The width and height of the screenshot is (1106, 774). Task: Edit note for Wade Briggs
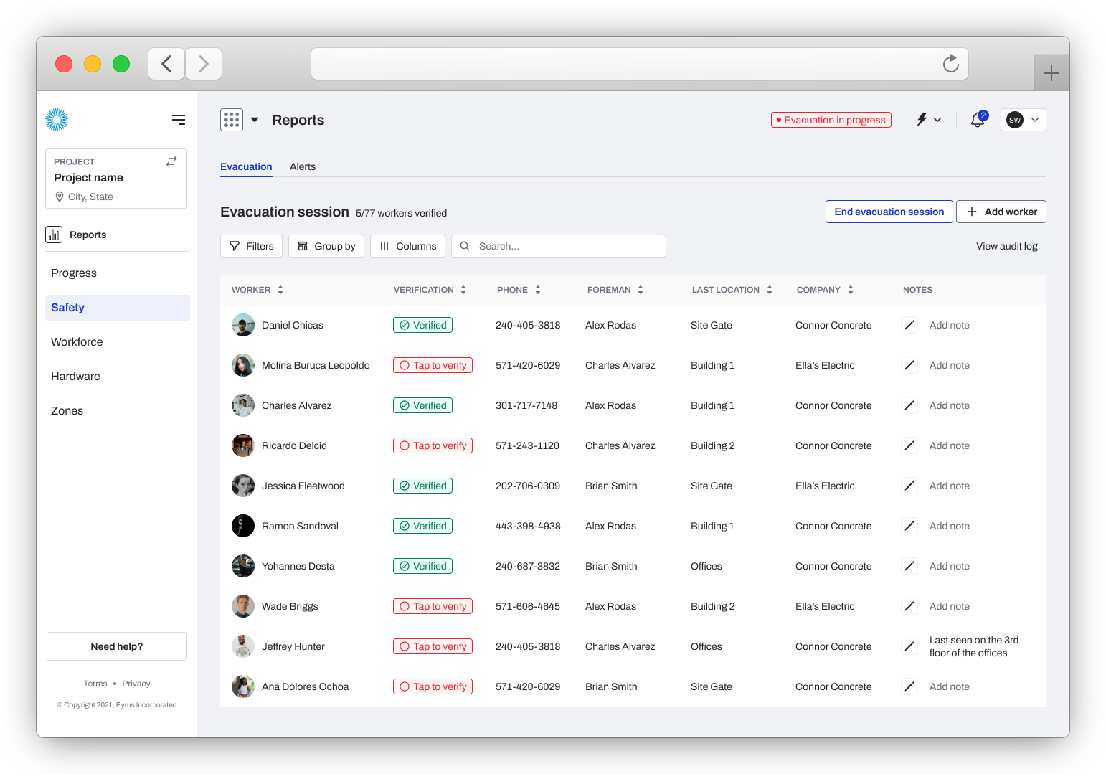909,606
